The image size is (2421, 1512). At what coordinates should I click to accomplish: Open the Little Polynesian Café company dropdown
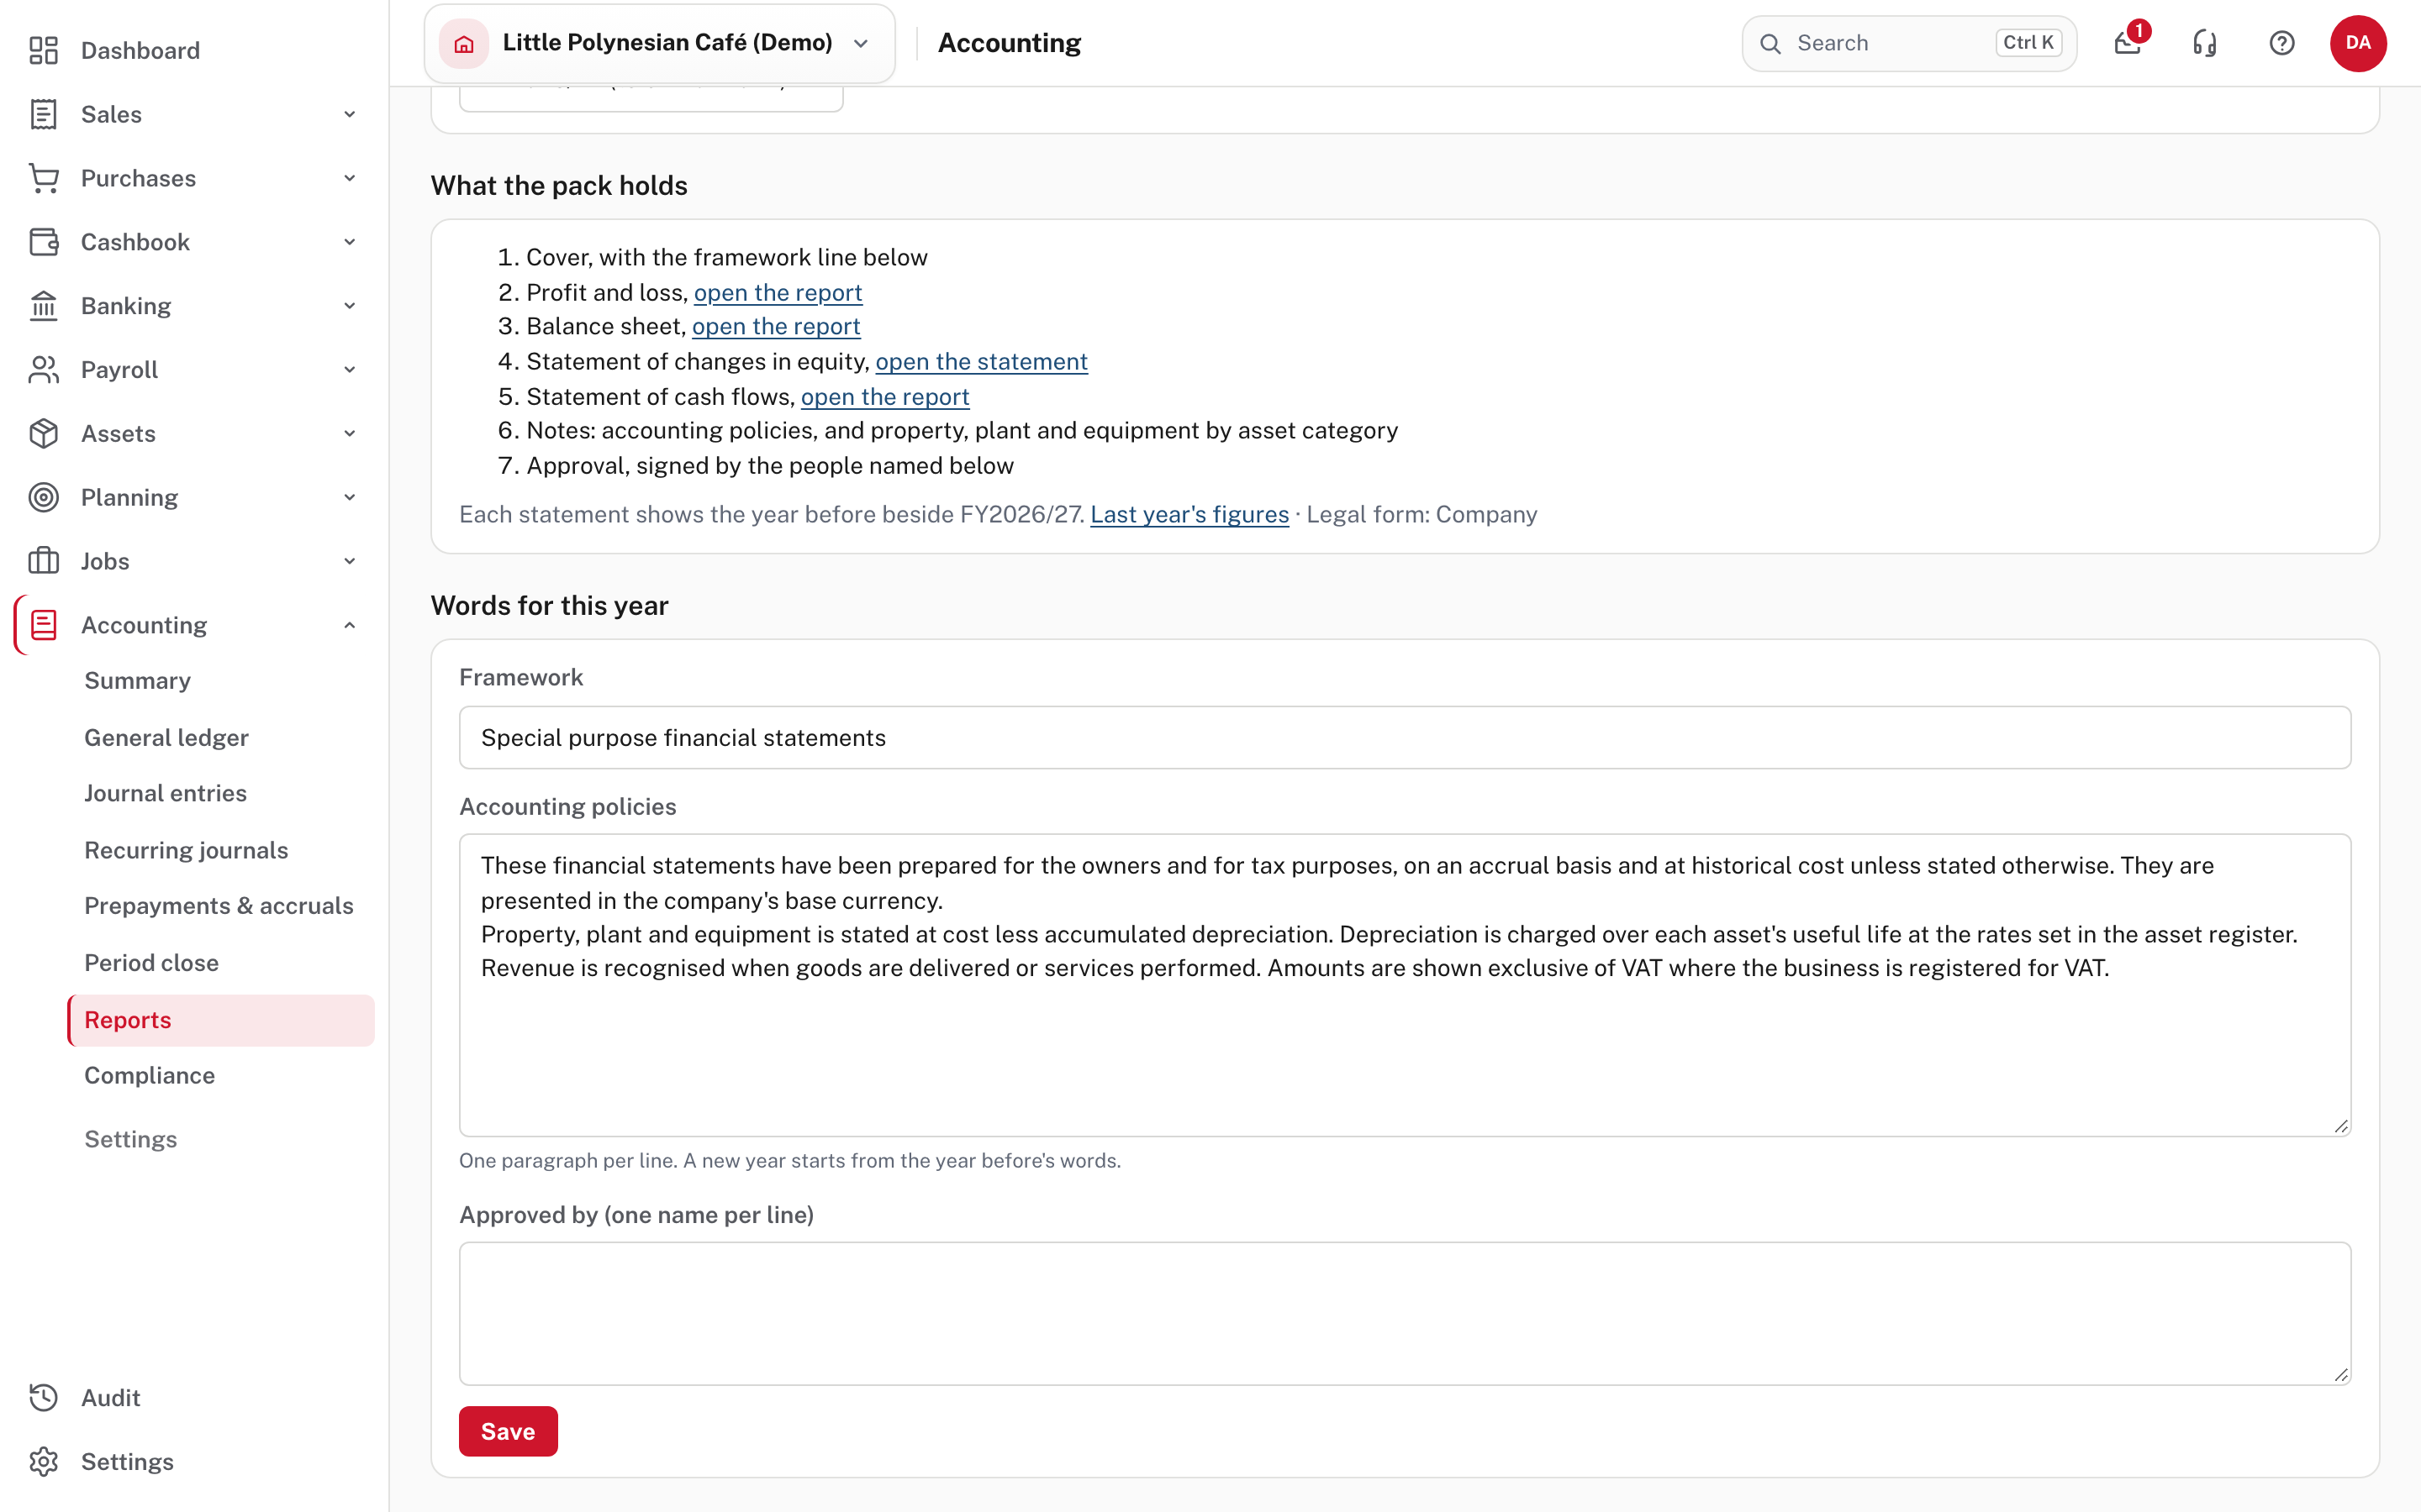659,43
